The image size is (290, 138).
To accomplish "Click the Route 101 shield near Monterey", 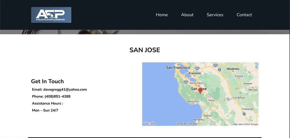I will click(x=213, y=123).
